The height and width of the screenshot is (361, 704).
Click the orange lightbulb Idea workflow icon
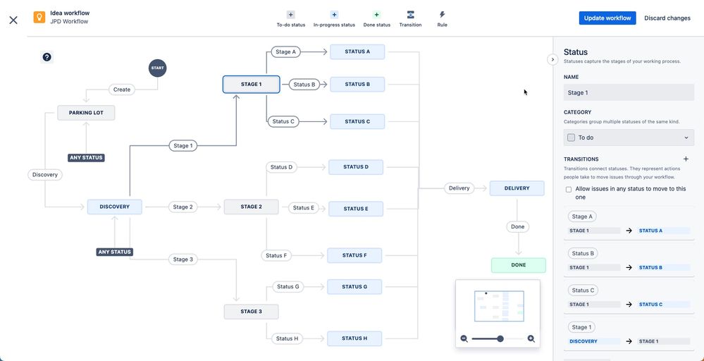[39, 18]
